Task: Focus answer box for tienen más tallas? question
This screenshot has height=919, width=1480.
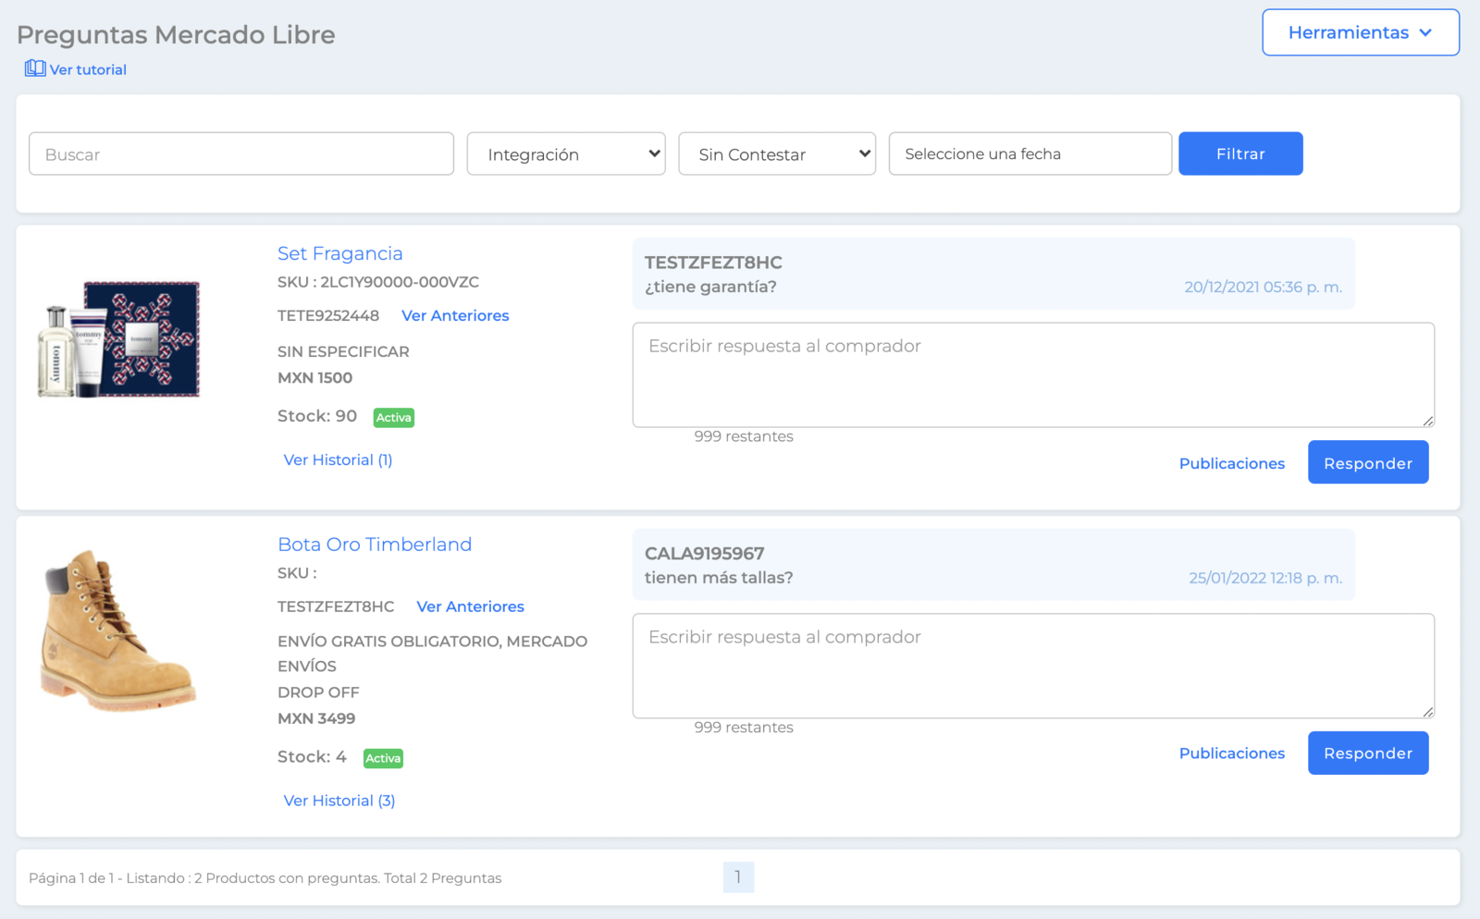Action: click(x=1033, y=666)
